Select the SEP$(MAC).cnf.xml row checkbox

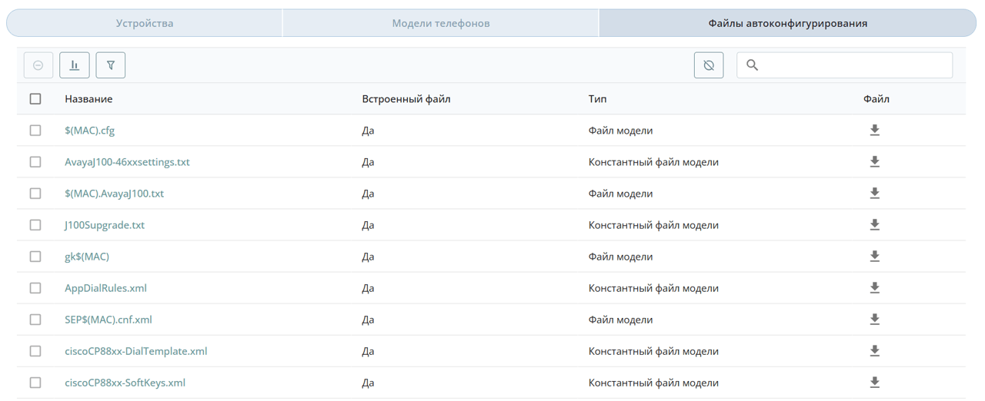point(35,320)
